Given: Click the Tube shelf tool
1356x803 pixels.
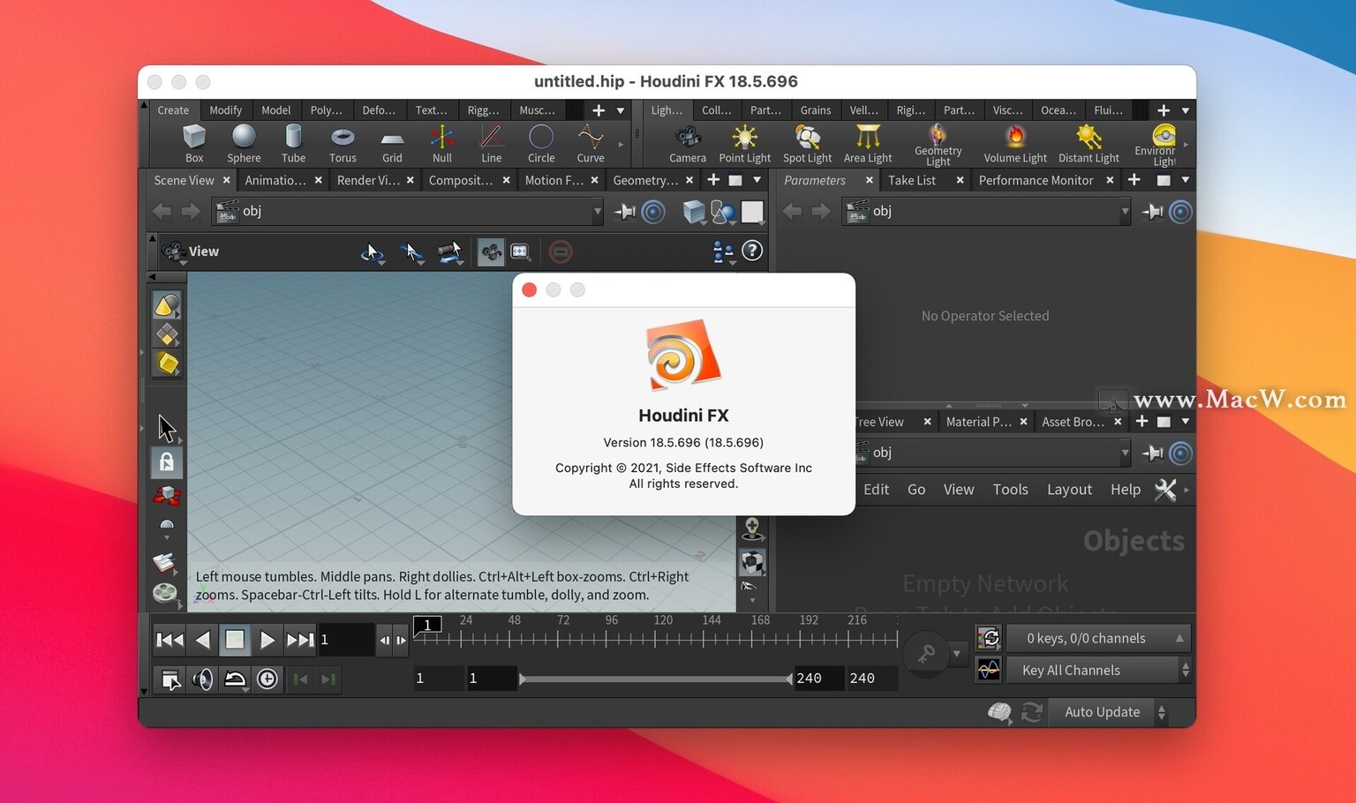Looking at the screenshot, I should [293, 144].
